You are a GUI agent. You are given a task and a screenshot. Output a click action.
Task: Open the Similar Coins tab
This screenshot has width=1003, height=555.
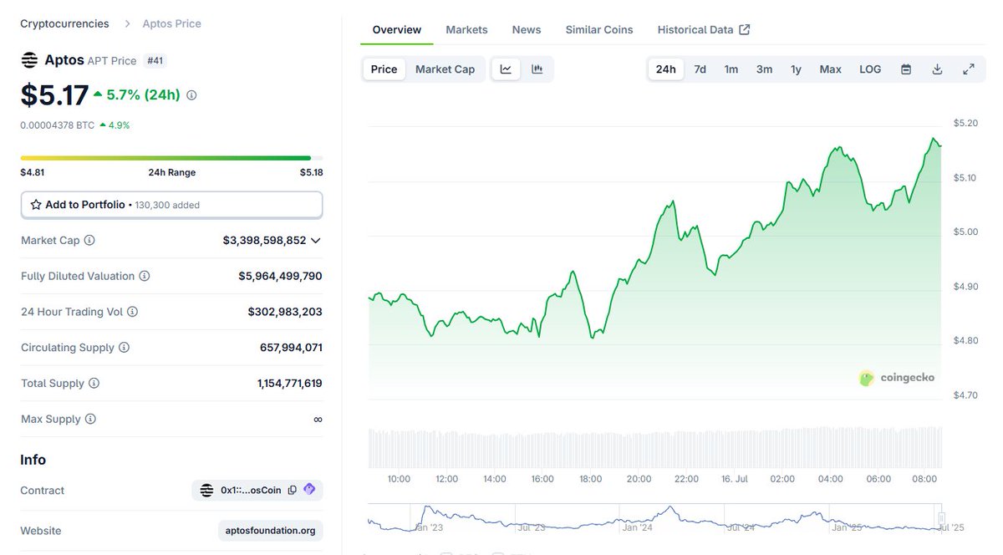pyautogui.click(x=599, y=29)
